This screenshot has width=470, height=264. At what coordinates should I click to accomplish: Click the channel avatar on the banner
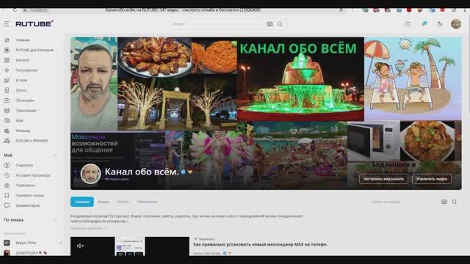pyautogui.click(x=90, y=174)
